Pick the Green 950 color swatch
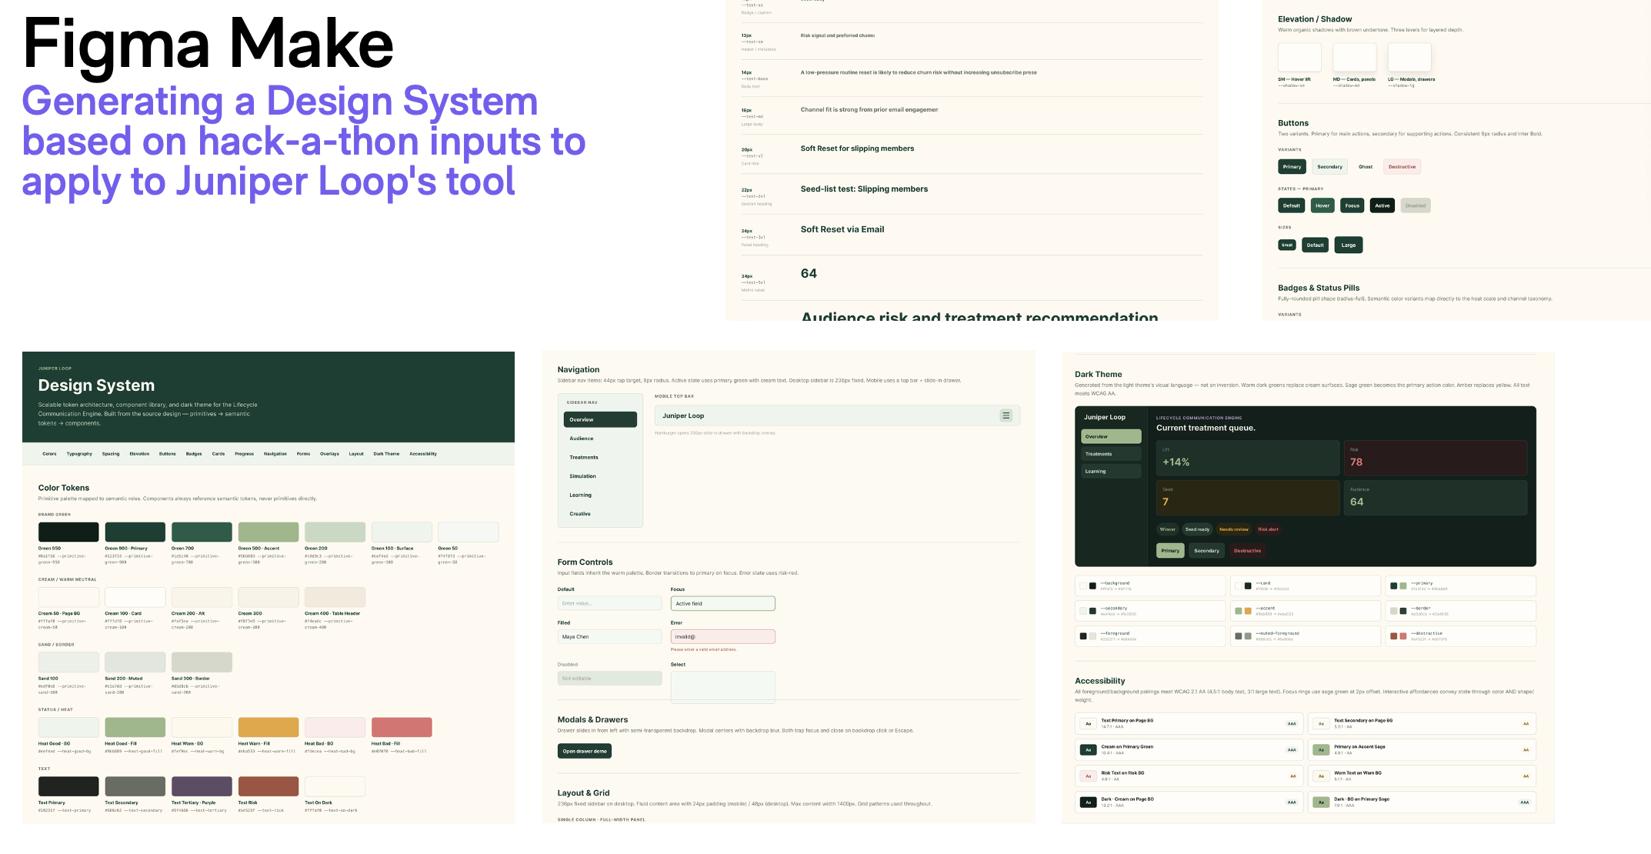 coord(68,532)
